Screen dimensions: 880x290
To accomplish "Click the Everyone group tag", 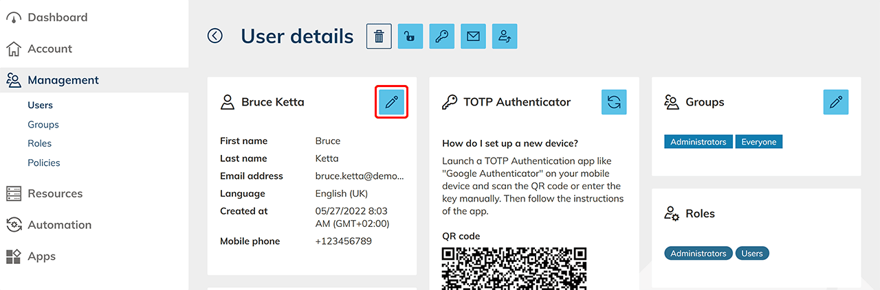I will point(759,142).
